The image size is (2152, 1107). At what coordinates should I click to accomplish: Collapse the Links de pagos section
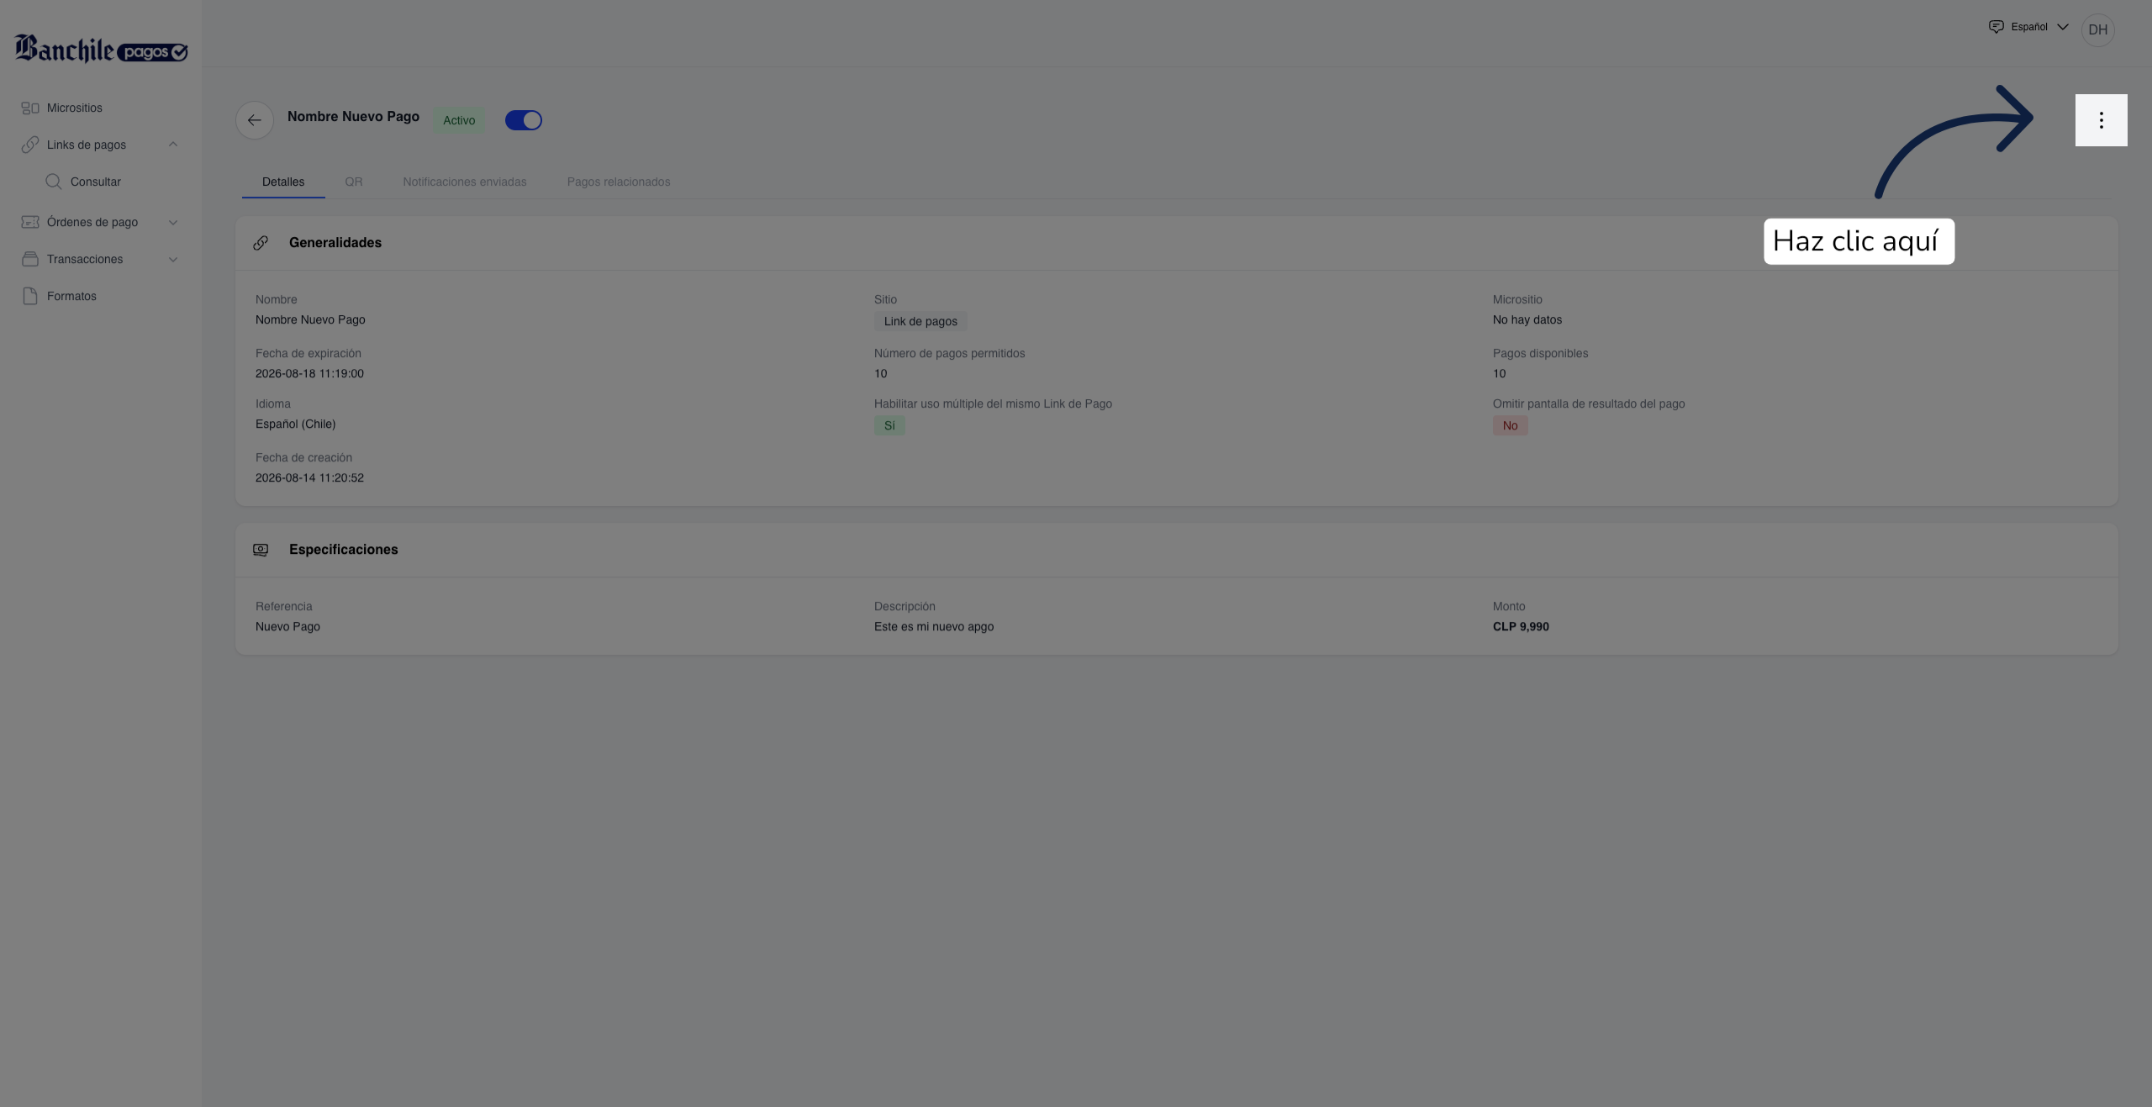pyautogui.click(x=173, y=145)
